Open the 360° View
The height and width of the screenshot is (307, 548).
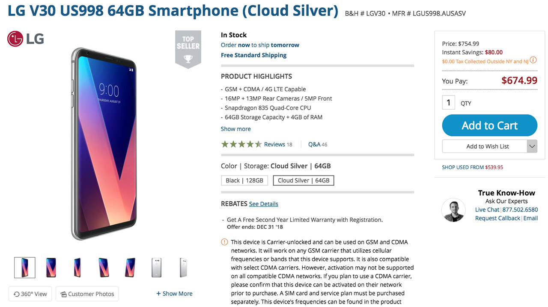30,294
